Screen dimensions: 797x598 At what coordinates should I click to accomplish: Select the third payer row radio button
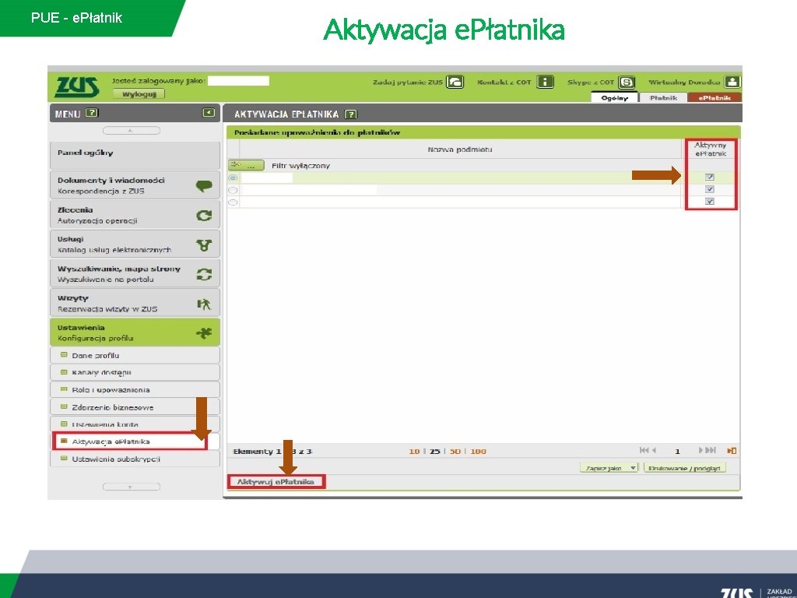233,202
